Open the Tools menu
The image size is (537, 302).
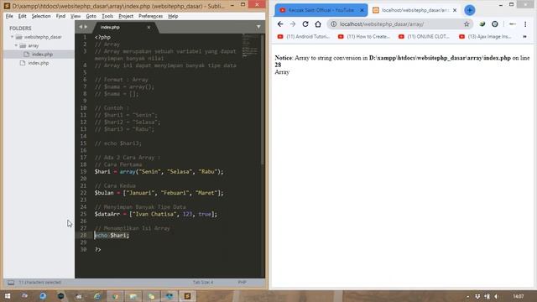point(107,16)
